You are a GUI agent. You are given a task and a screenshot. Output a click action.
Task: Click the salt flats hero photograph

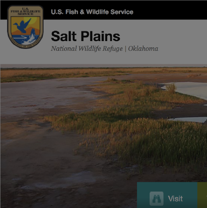click(x=103, y=136)
